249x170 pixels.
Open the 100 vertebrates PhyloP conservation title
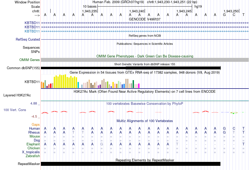(145, 104)
